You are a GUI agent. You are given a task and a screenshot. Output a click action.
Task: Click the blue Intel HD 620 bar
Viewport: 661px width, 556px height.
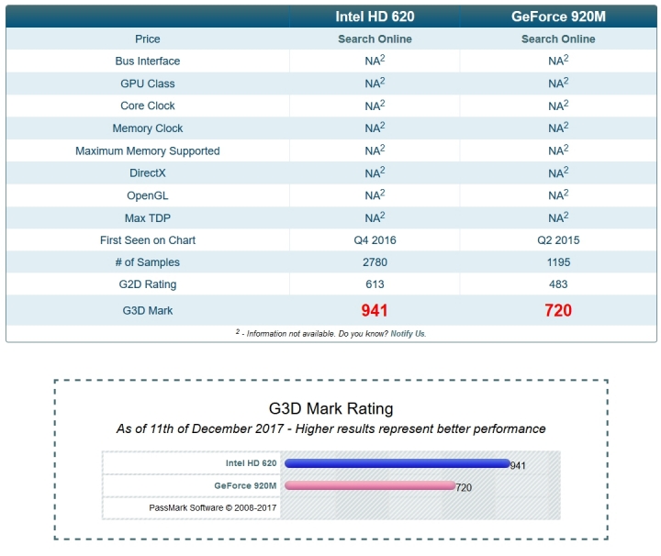tap(398, 463)
